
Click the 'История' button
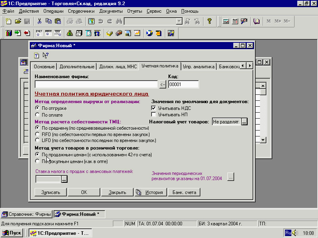pyautogui.click(x=151, y=192)
